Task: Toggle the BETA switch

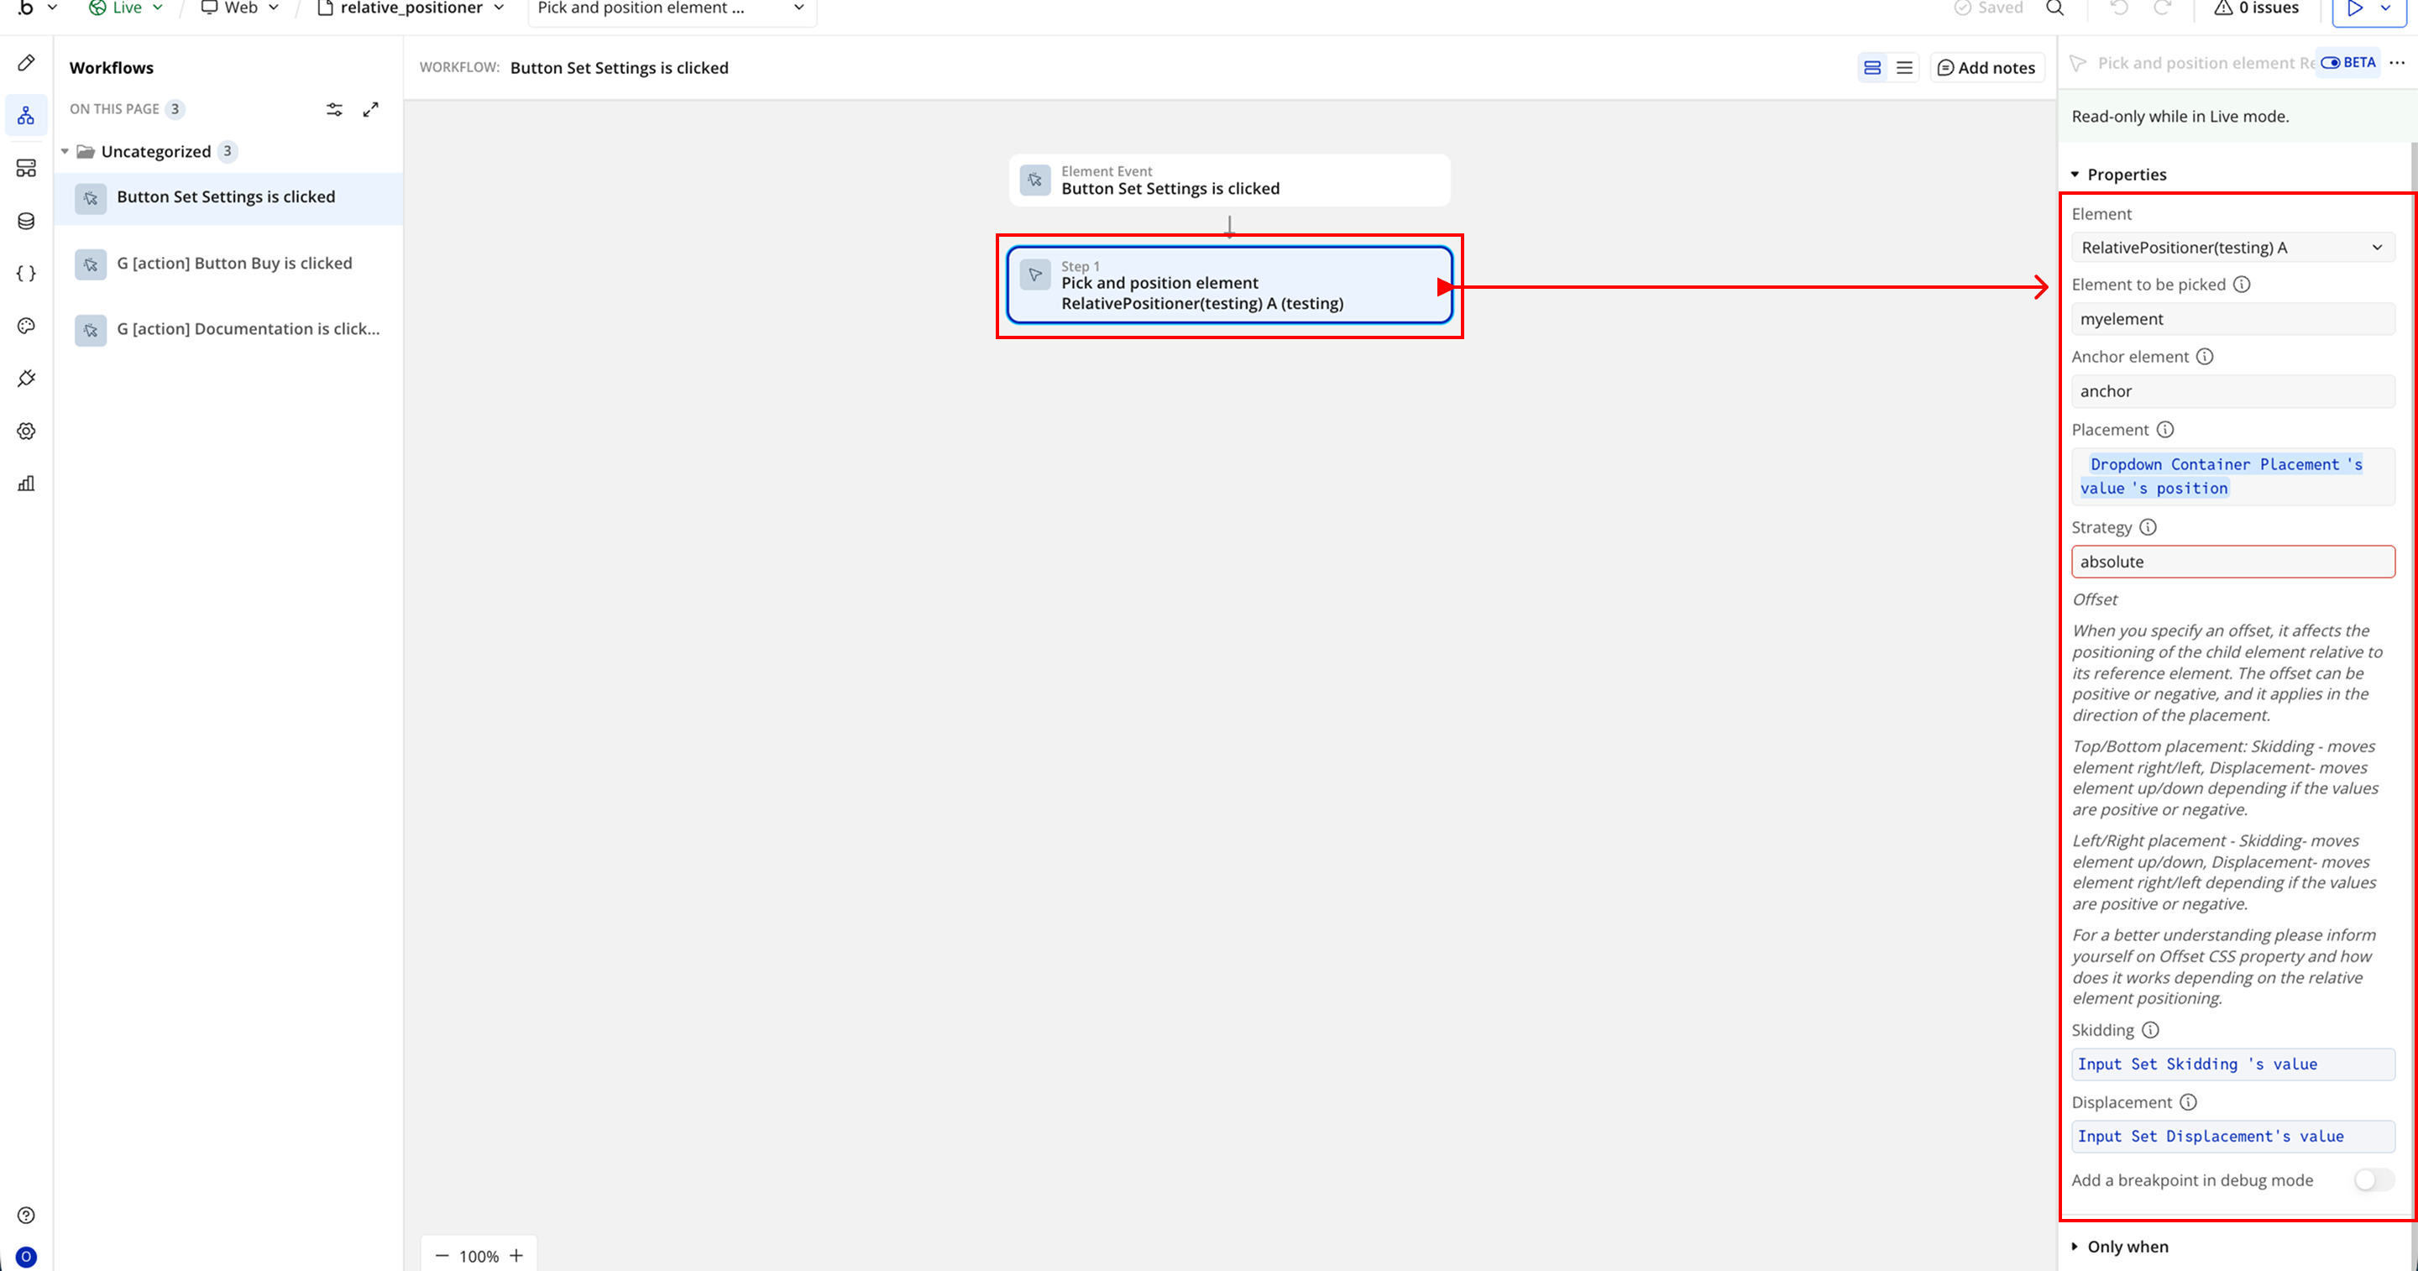Action: [2331, 63]
